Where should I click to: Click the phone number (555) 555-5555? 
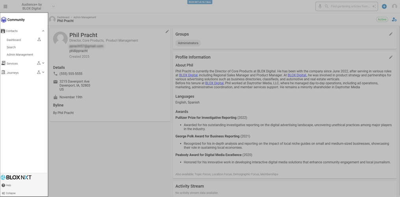pos(71,74)
